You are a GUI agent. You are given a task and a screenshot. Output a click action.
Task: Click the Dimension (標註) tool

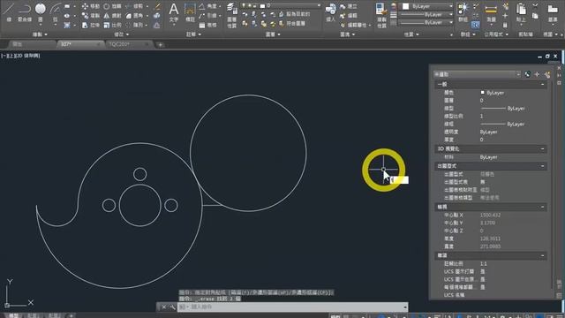[190, 12]
